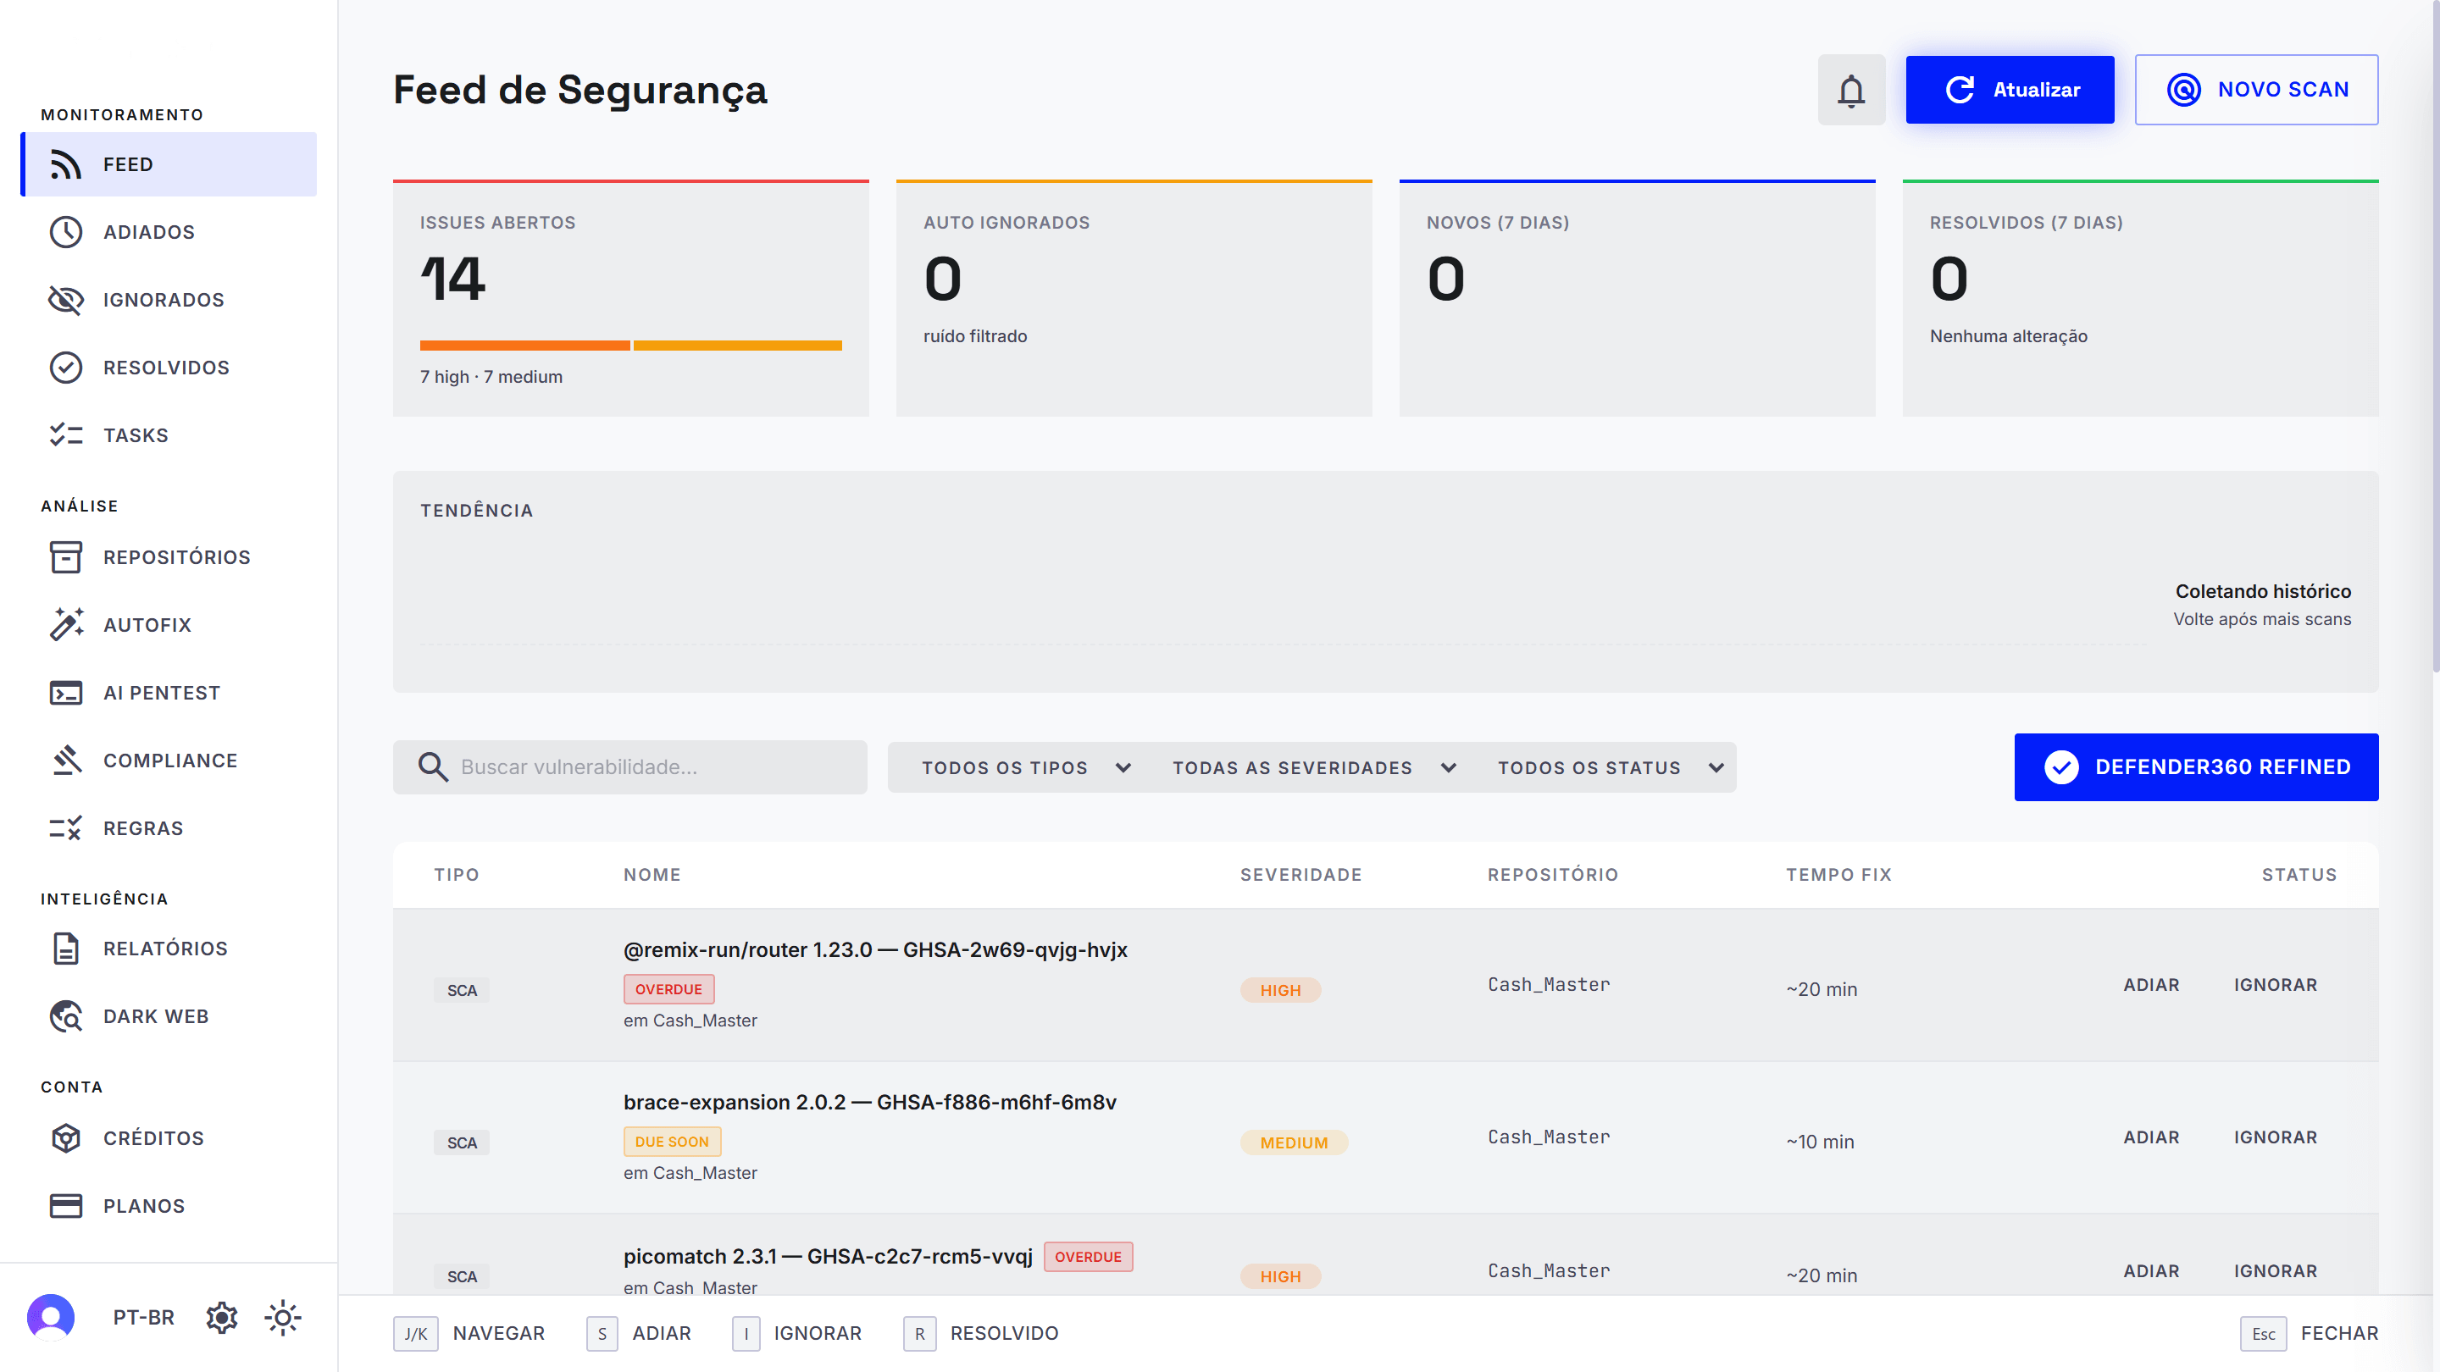The height and width of the screenshot is (1372, 2440).
Task: Select ADIADOS menu item
Action: tap(169, 232)
